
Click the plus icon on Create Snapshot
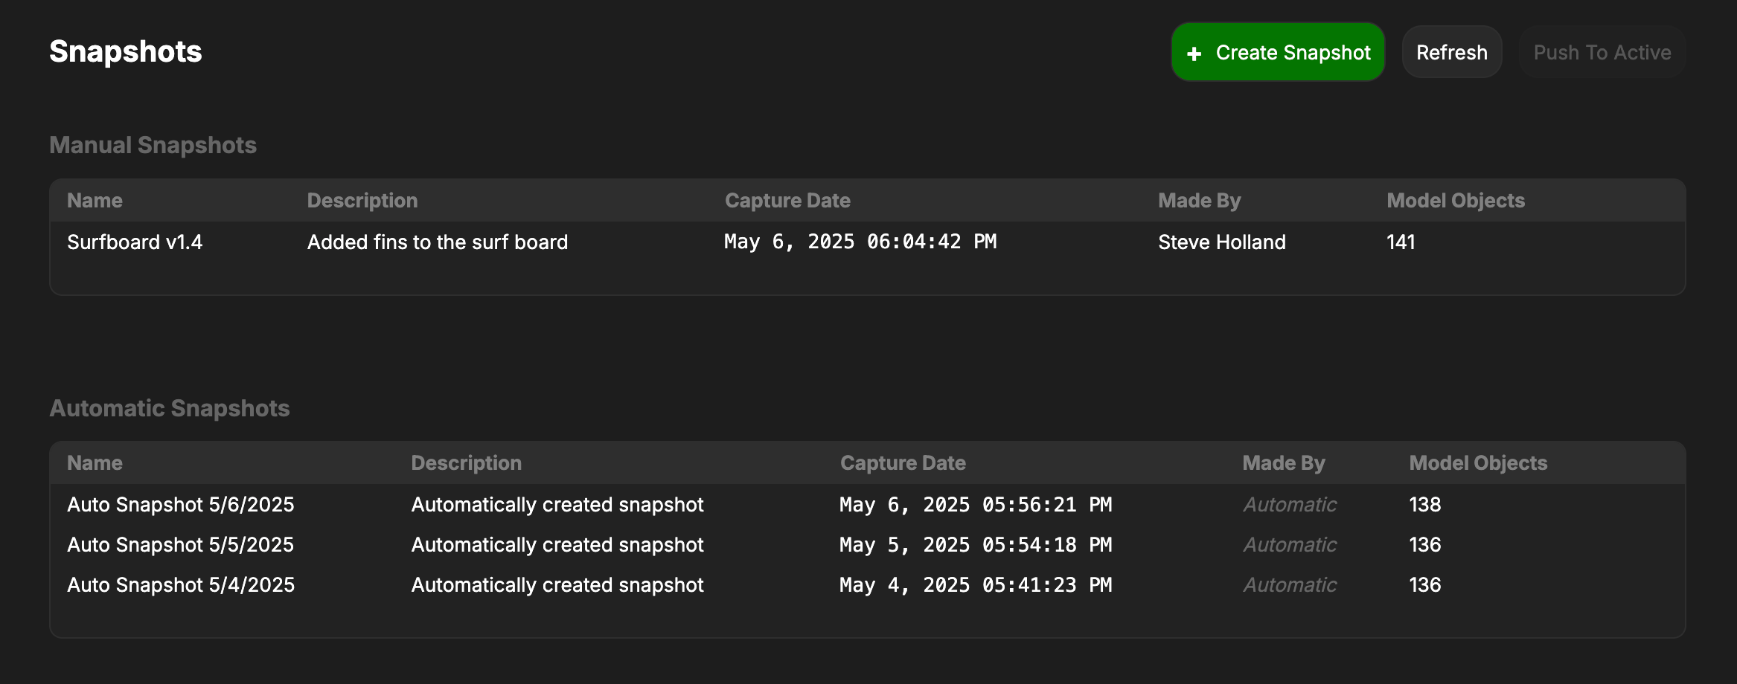click(x=1194, y=54)
